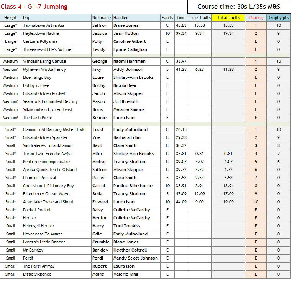This screenshot has height=281, width=292.
Task: Click handler 'Pauline Blinkhorne'
Action: [133, 186]
